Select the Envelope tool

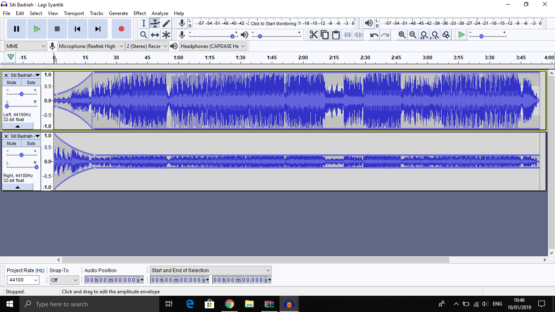155,24
